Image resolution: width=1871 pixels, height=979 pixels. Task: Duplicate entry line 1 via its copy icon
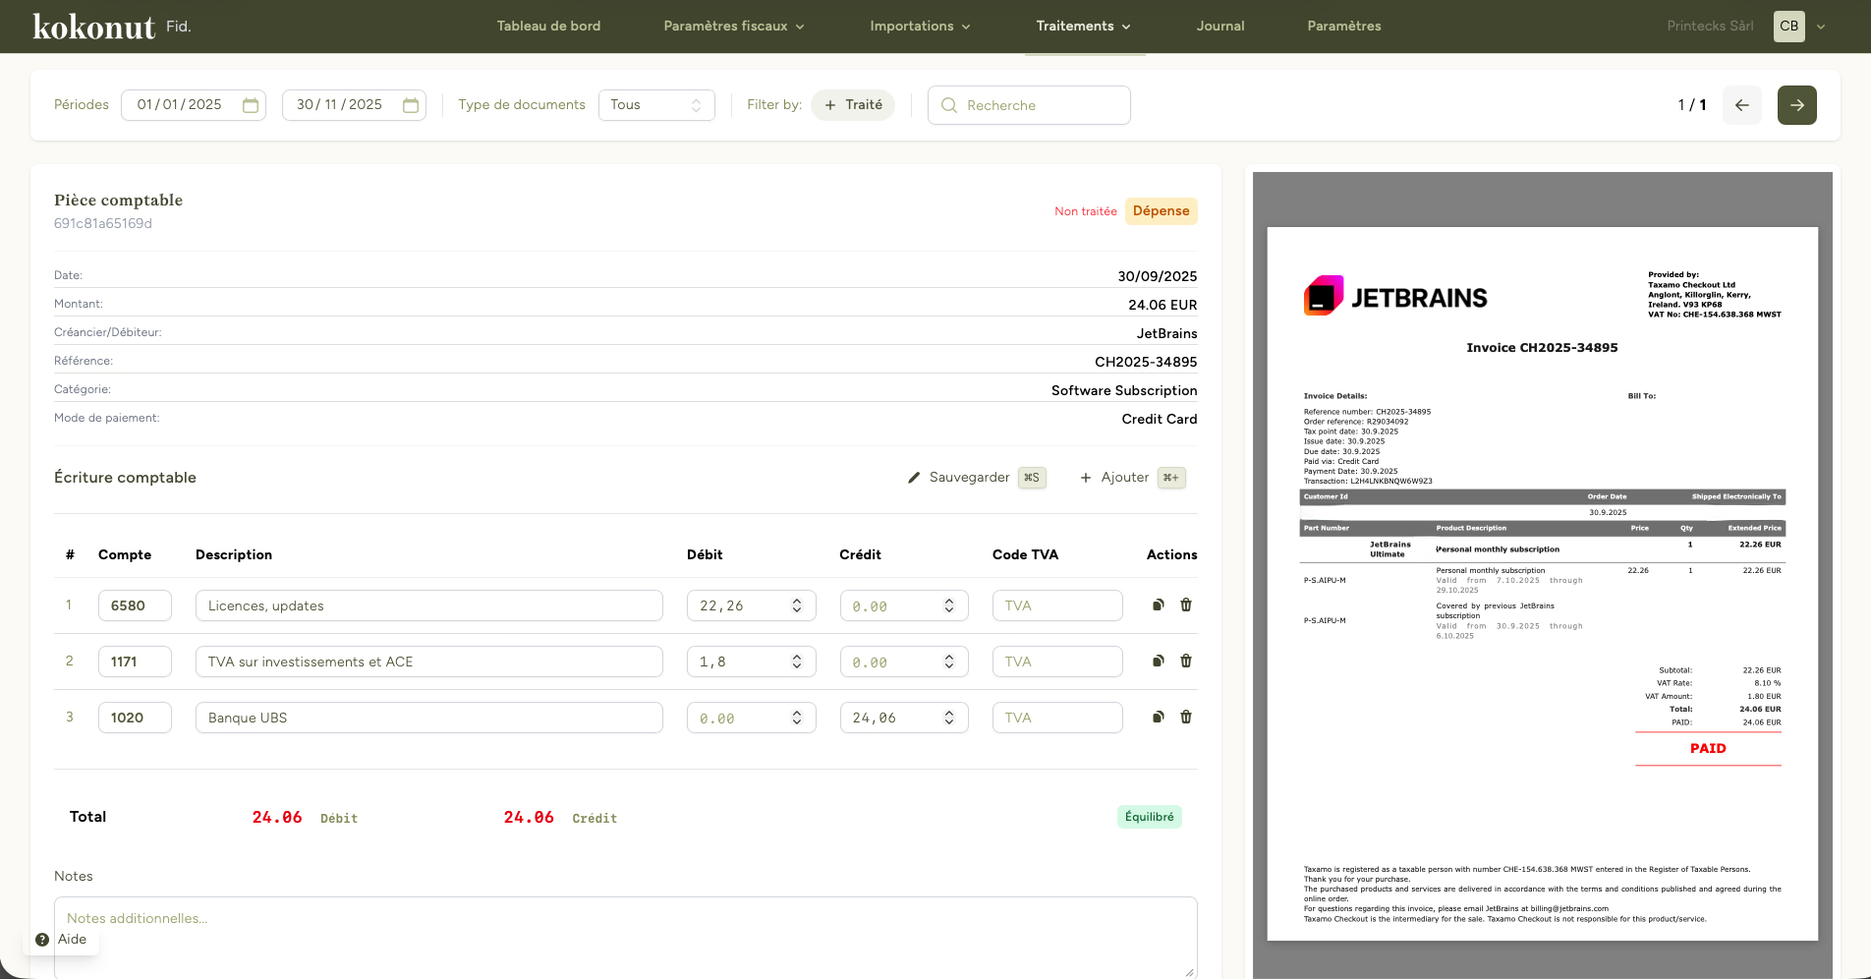(1158, 605)
